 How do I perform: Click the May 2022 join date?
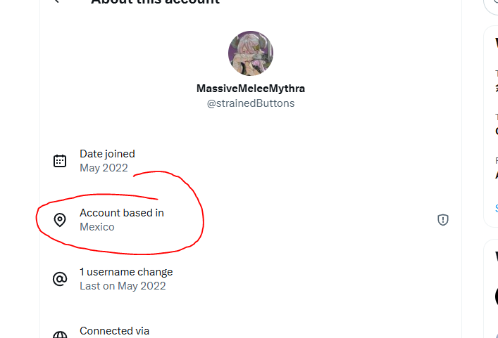[104, 168]
